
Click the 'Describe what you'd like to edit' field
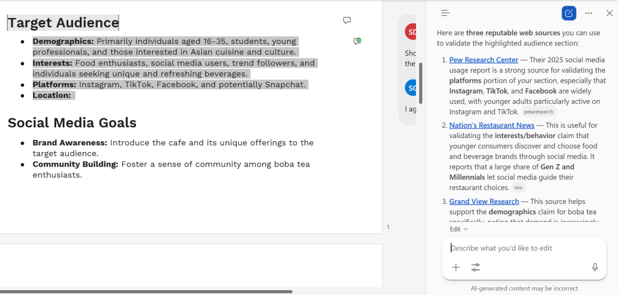tap(524, 248)
